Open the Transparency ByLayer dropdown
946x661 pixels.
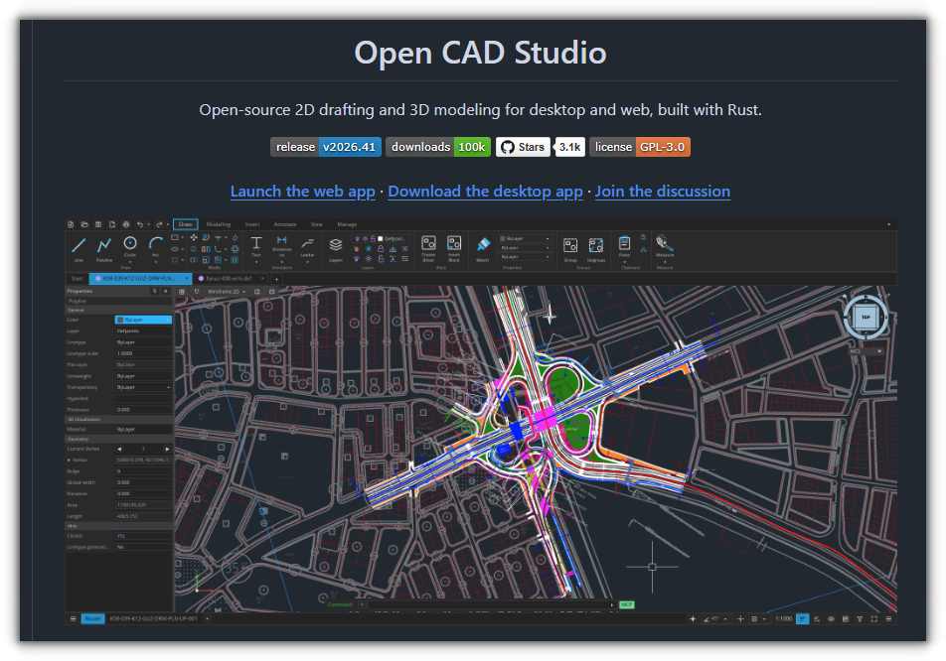[x=143, y=387]
